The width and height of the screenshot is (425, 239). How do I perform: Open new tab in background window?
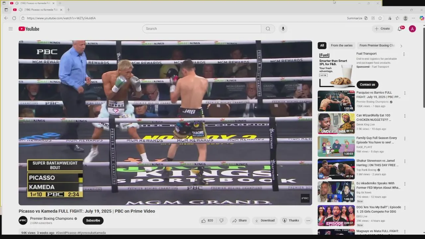tap(60, 3)
